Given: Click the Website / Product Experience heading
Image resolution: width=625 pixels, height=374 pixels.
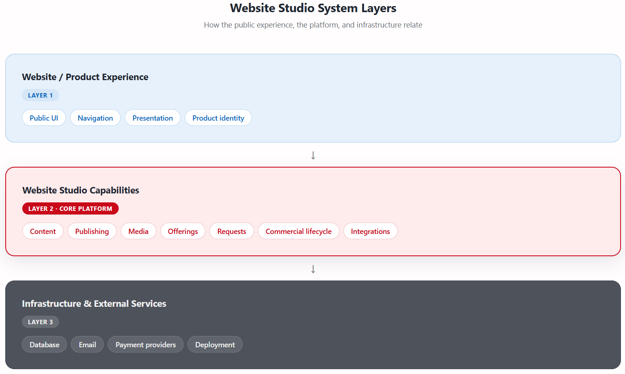Looking at the screenshot, I should click(85, 77).
